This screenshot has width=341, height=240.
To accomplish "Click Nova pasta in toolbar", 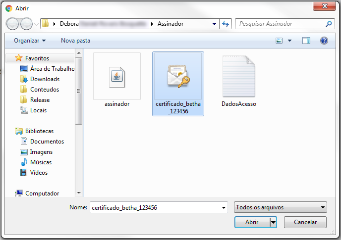I will coord(75,41).
